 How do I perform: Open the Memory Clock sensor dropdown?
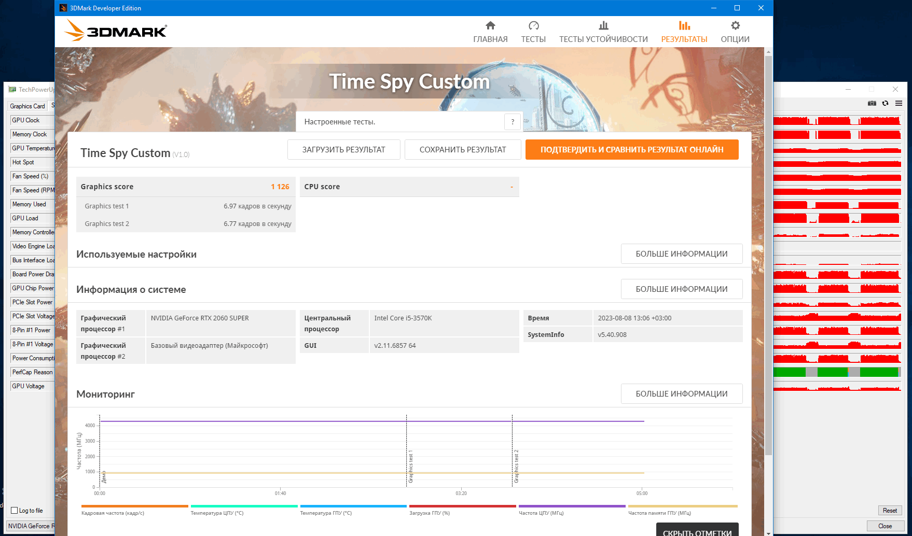pyautogui.click(x=32, y=134)
